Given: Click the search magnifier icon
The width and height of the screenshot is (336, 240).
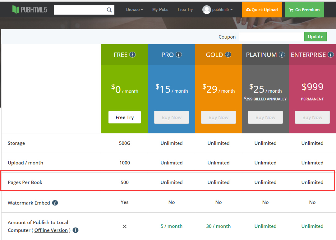Looking at the screenshot, I should pyautogui.click(x=109, y=10).
